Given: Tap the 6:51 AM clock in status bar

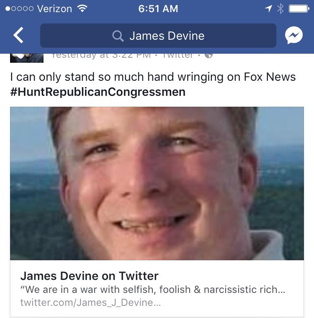Looking at the screenshot, I should [x=158, y=9].
